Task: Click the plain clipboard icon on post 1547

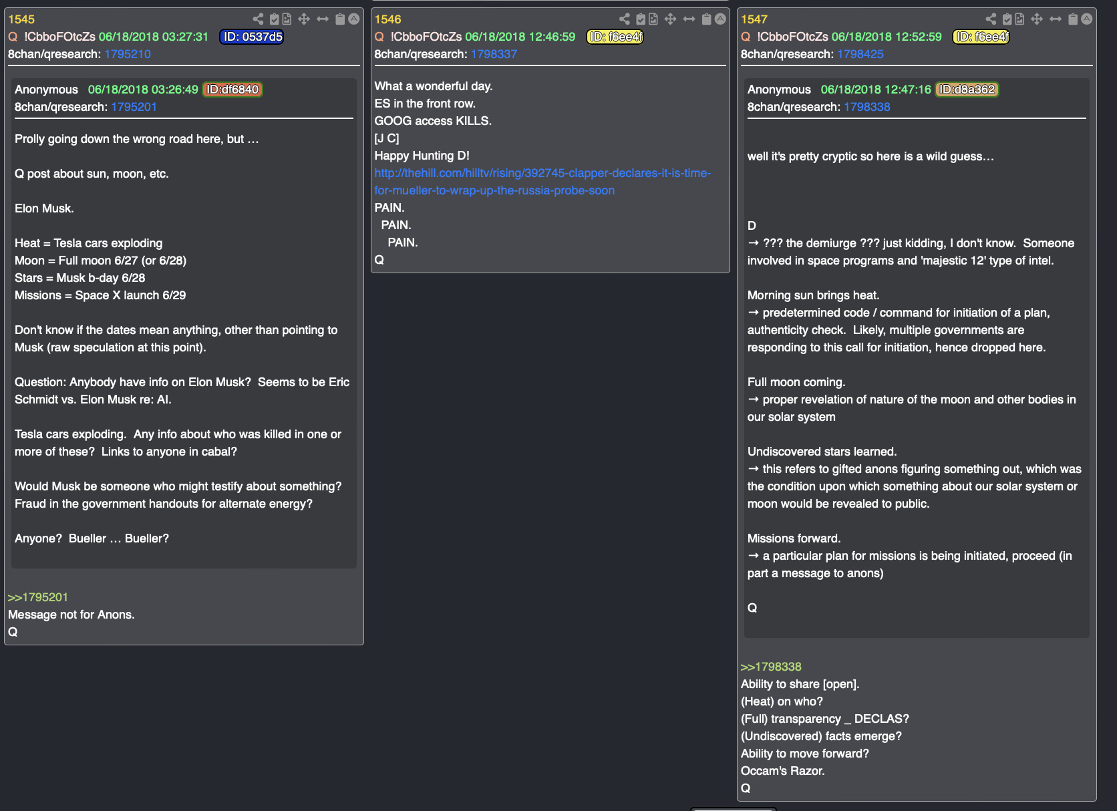Action: click(x=1073, y=19)
